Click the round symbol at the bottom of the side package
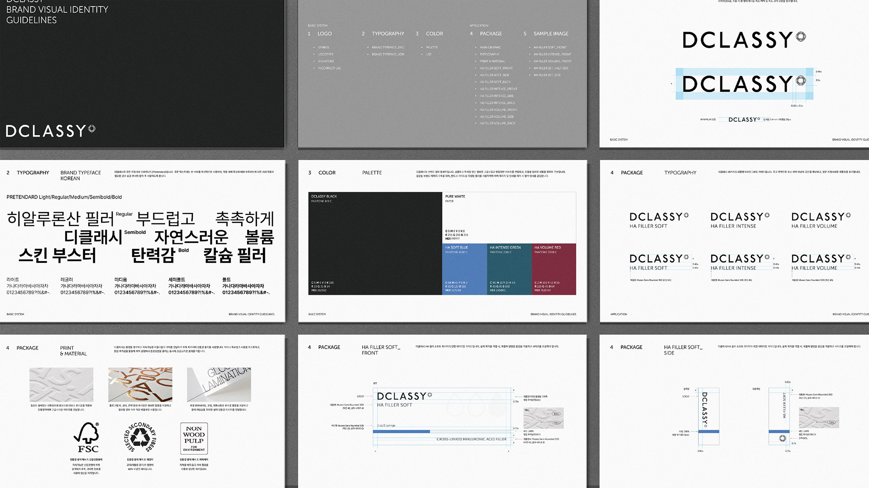The image size is (869, 488). [782, 438]
